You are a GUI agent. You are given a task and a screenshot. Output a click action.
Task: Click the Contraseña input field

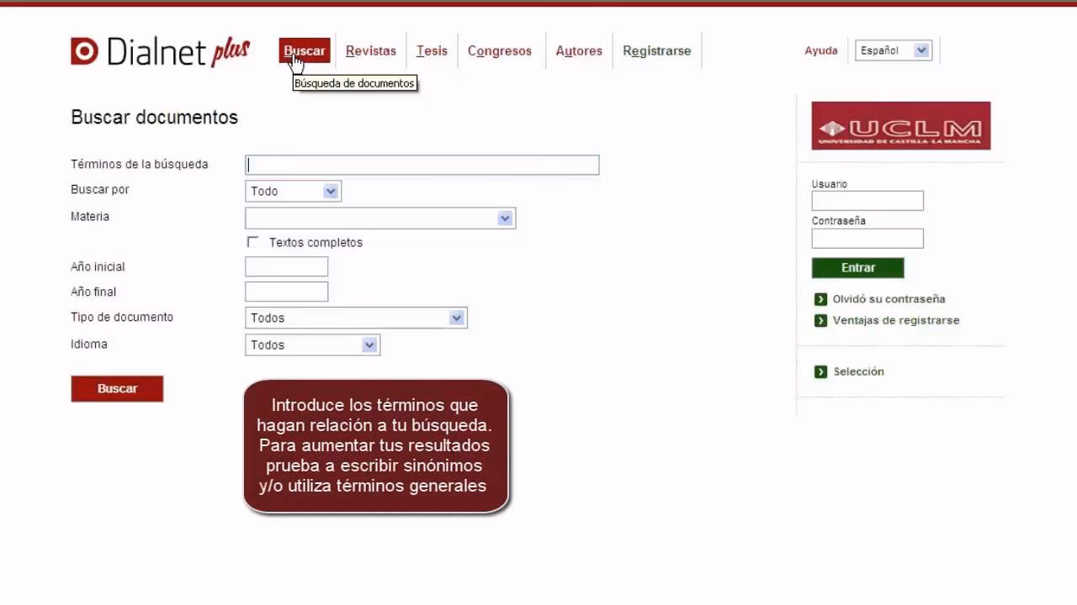pos(867,239)
